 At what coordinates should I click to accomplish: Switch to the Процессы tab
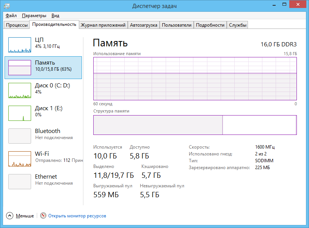point(17,25)
